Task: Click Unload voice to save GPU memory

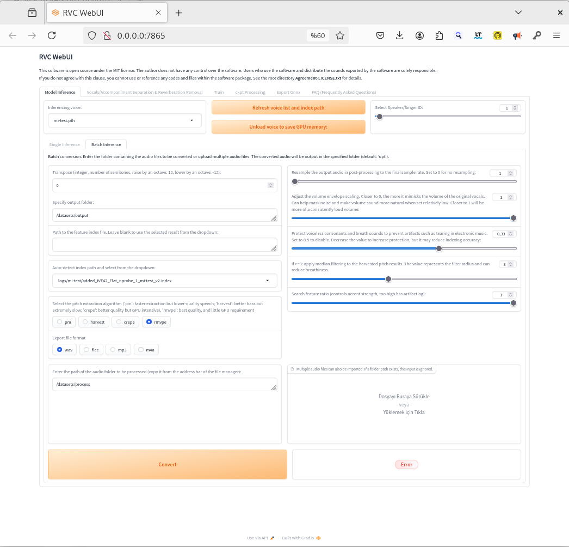Action: click(x=288, y=127)
